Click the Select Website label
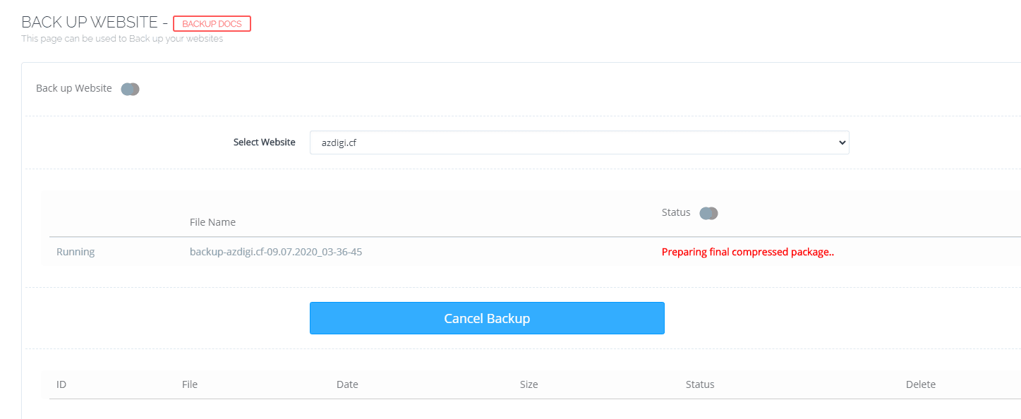 (x=265, y=142)
